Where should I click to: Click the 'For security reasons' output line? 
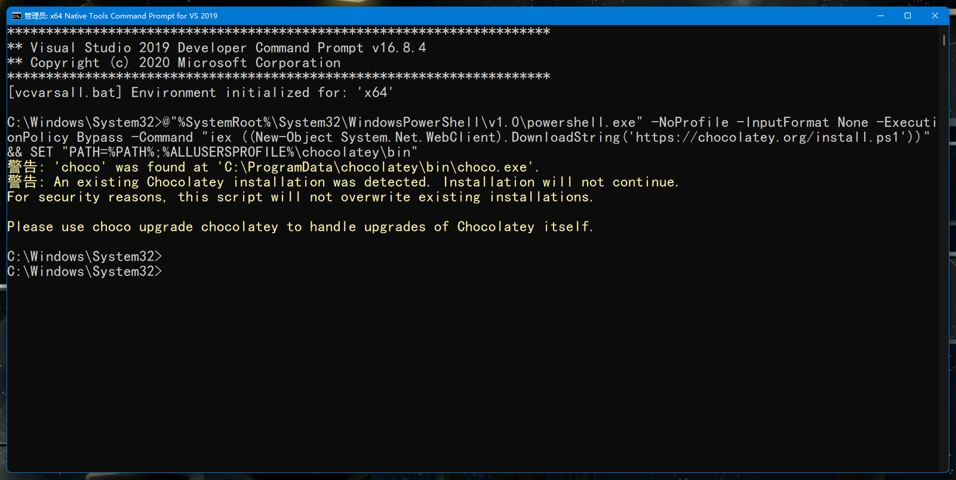click(x=300, y=197)
